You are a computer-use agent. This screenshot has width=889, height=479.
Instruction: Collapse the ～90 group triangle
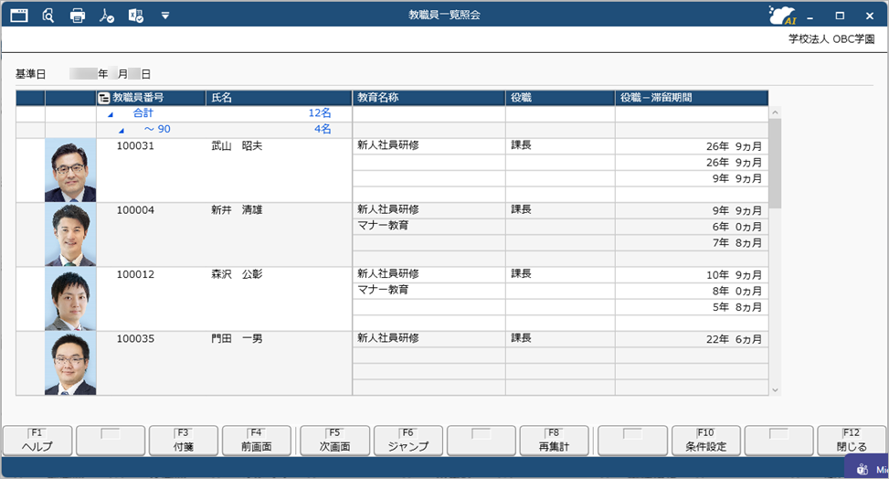coord(122,131)
